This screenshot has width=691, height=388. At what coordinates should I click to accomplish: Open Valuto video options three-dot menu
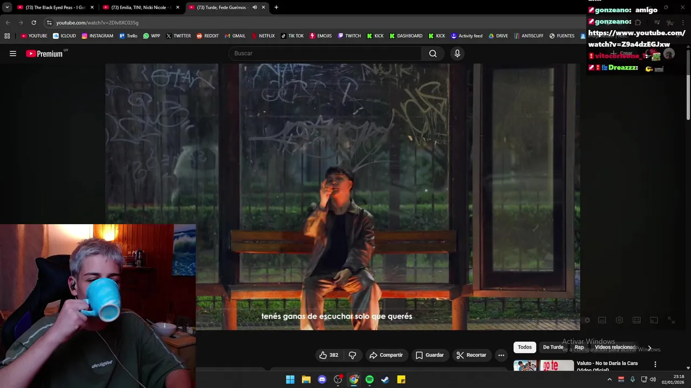click(655, 364)
